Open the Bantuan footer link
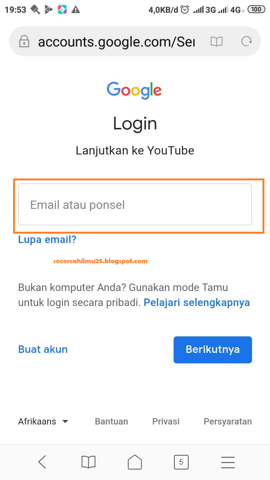The height and width of the screenshot is (480, 270). point(111,421)
